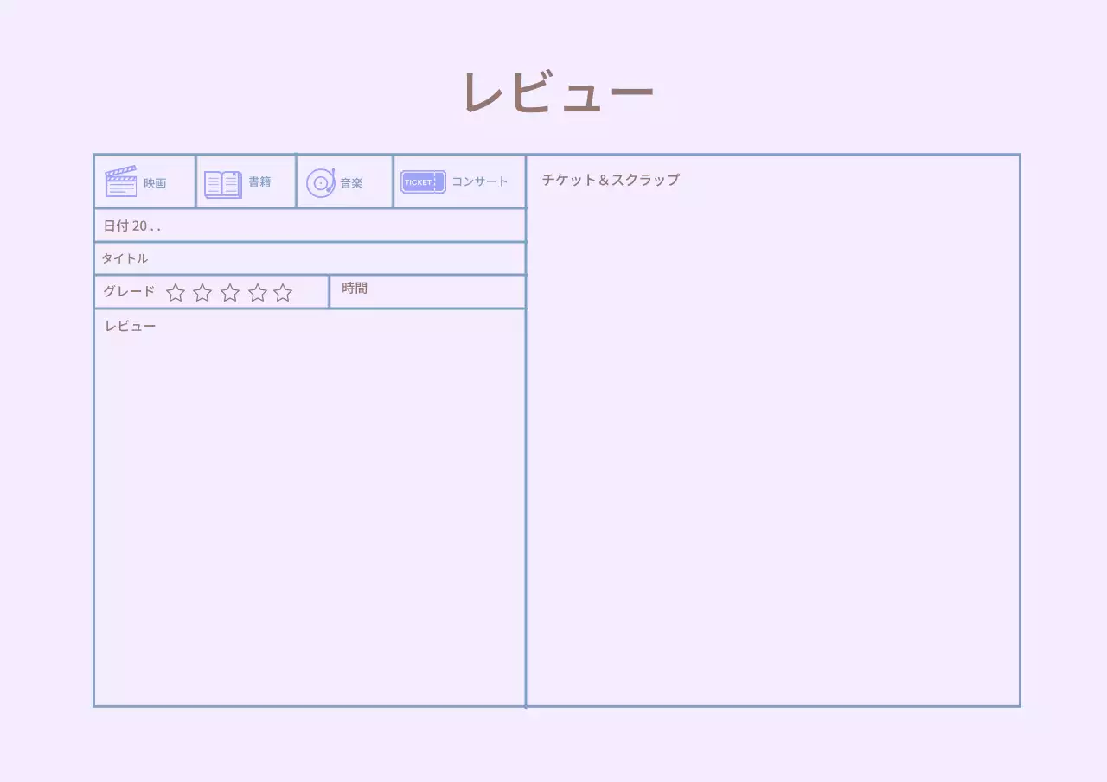1107x782 pixels.
Task: Click the TICKET stub icon
Action: click(x=421, y=181)
